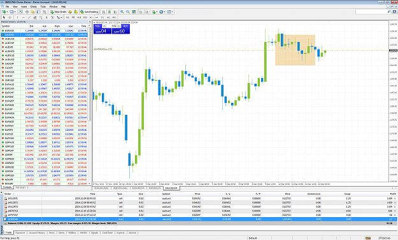This screenshot has height=240, width=398.
Task: Select the Horizontal Line drawing tool
Action: [24, 18]
